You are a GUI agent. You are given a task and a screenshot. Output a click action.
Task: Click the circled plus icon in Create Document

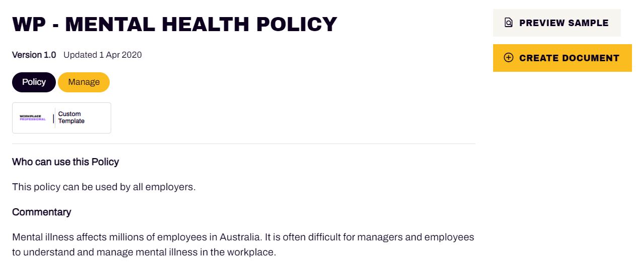[x=509, y=58]
